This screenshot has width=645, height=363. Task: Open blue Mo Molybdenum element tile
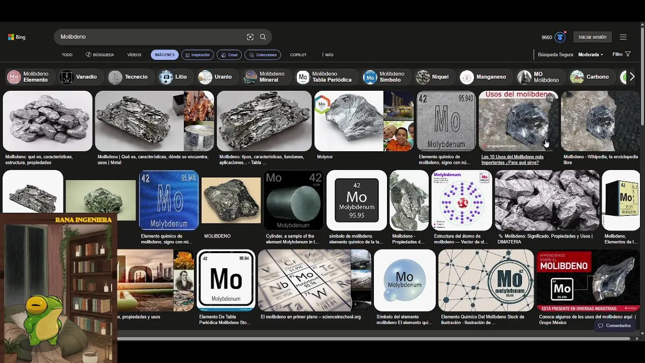tap(169, 200)
